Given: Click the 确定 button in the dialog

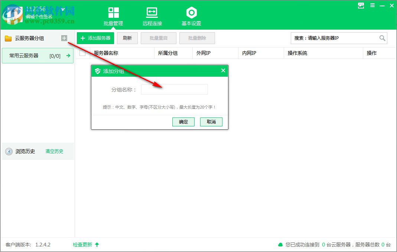Looking at the screenshot, I should [x=183, y=122].
